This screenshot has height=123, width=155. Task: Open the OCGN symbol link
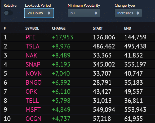click(33, 119)
